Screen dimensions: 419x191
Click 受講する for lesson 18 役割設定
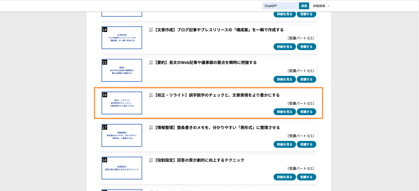coord(306,177)
